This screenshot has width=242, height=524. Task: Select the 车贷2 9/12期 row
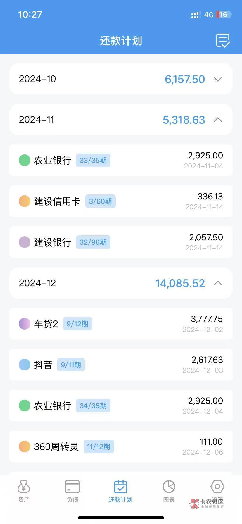point(121,324)
